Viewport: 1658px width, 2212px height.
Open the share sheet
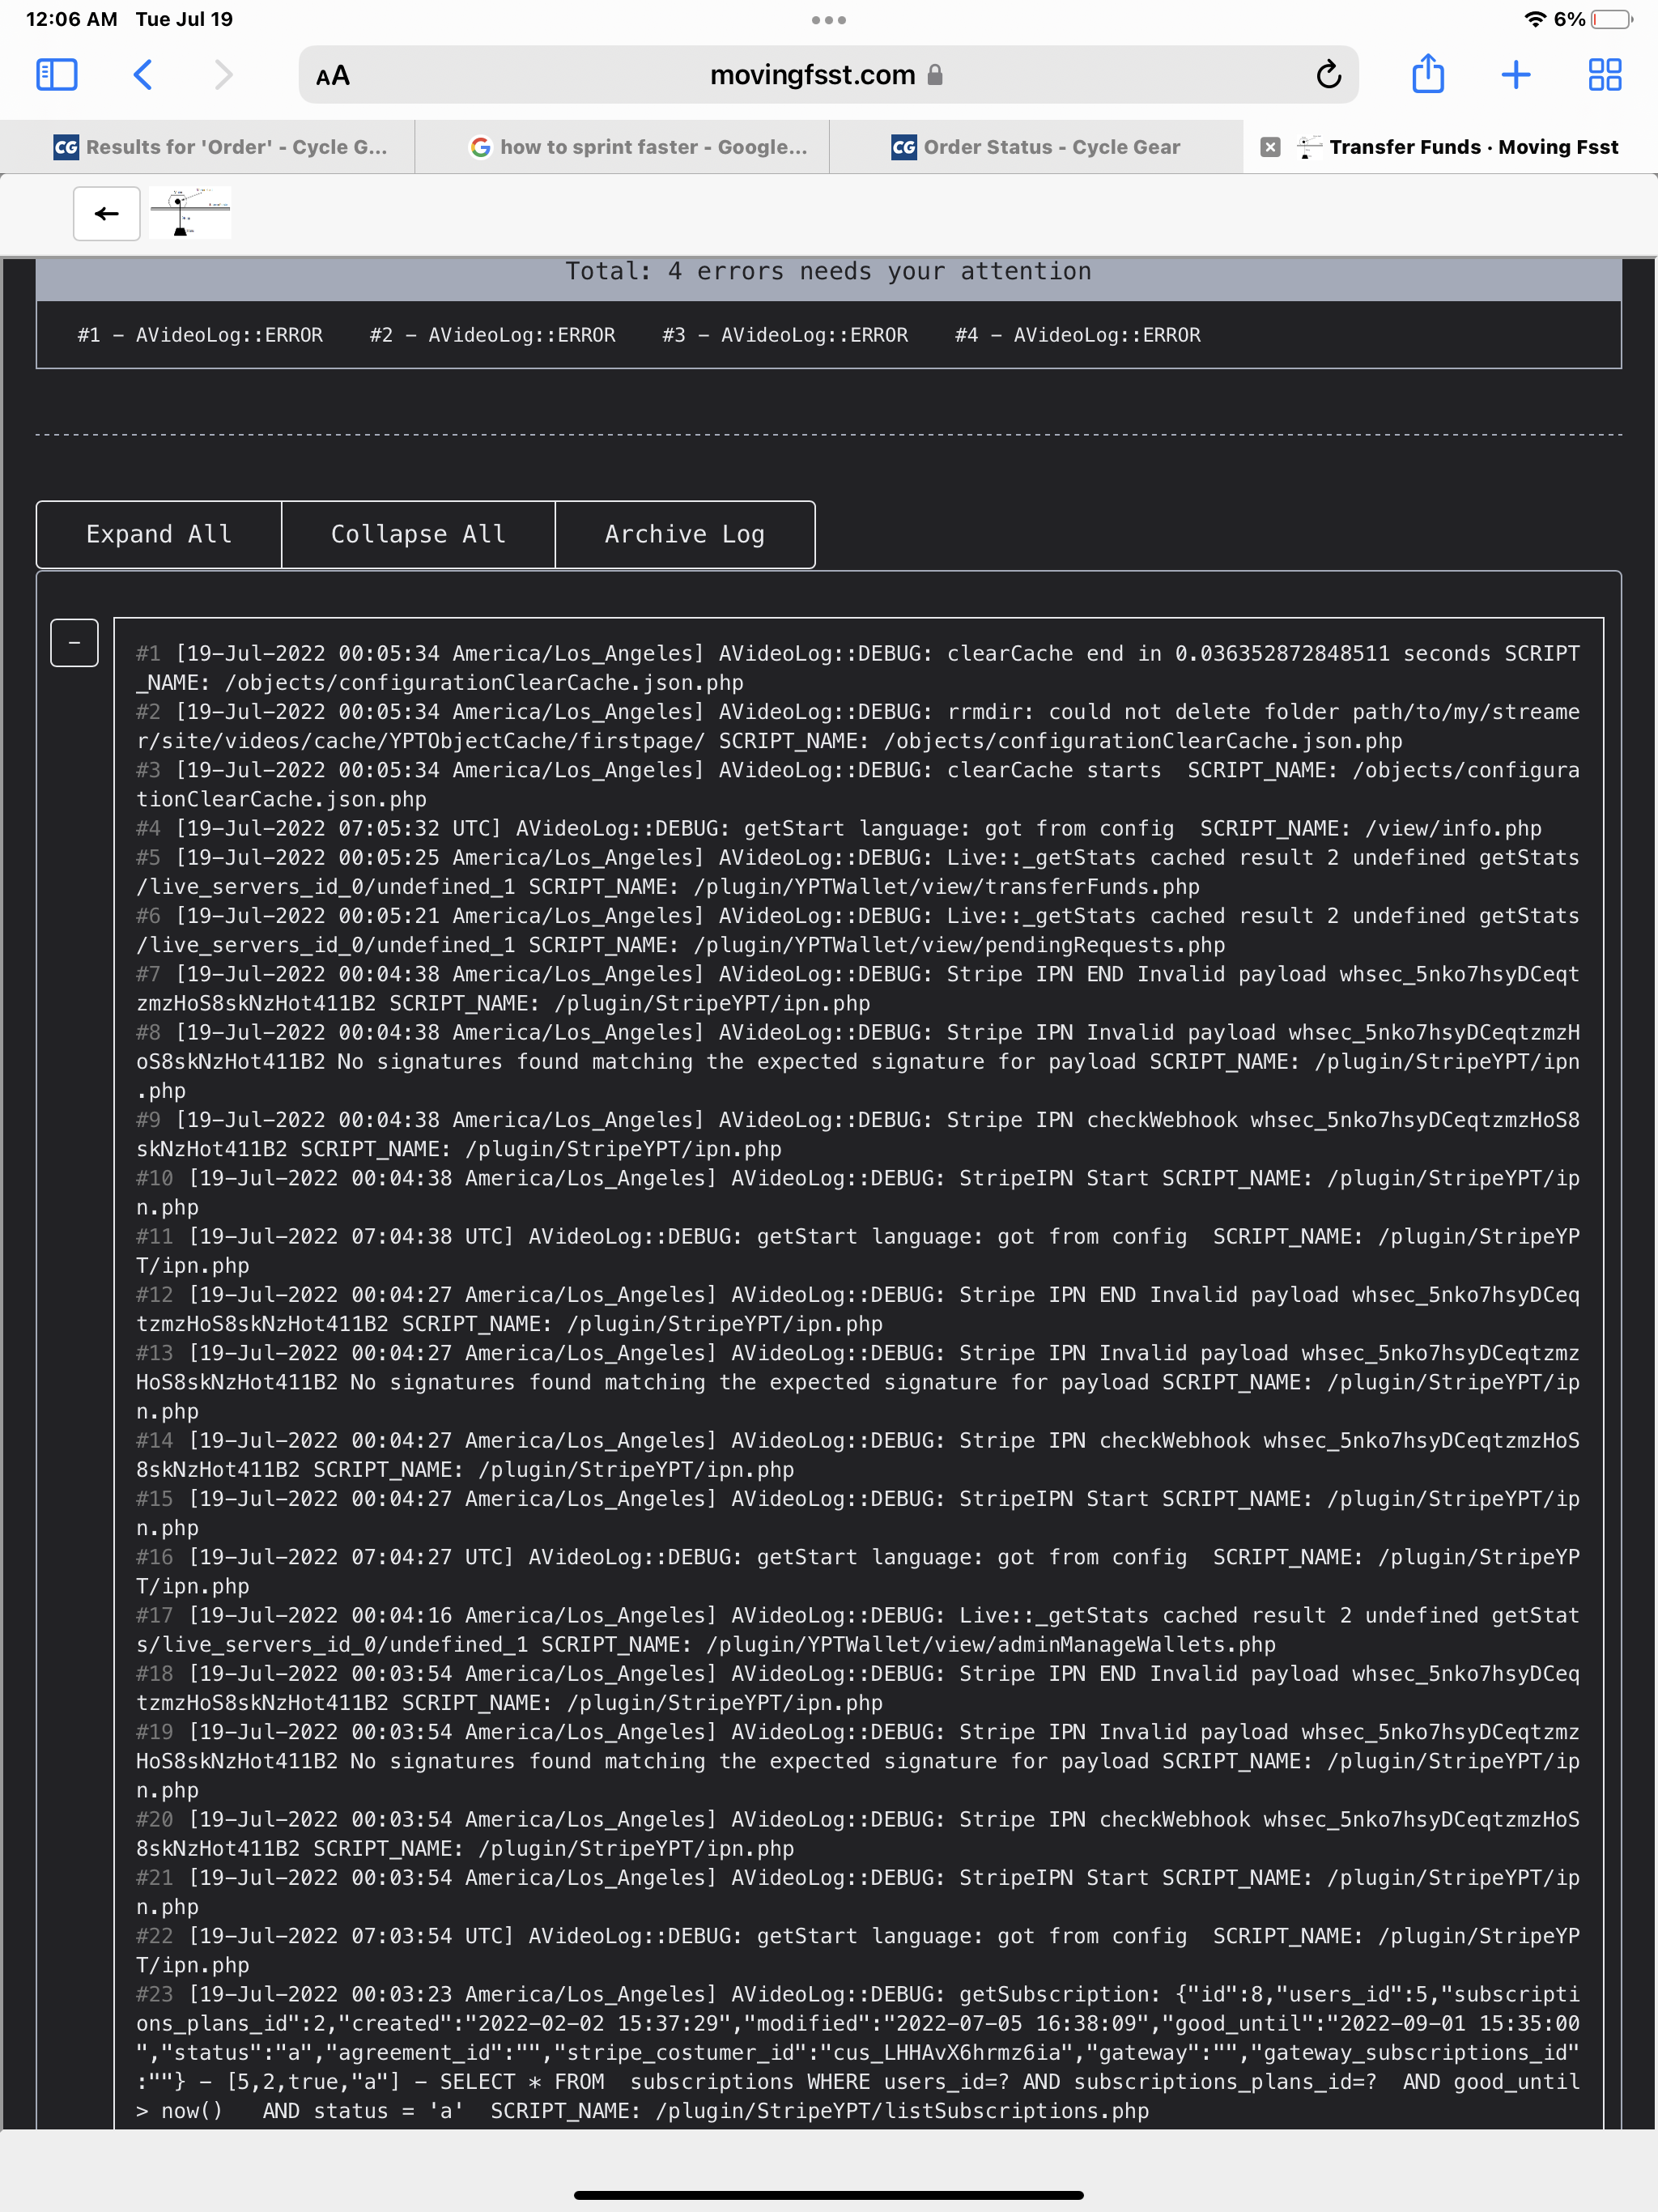[x=1427, y=74]
